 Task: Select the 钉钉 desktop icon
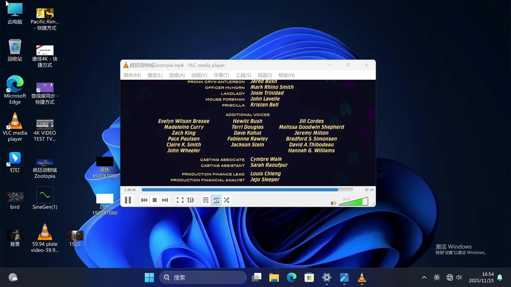tap(15, 161)
